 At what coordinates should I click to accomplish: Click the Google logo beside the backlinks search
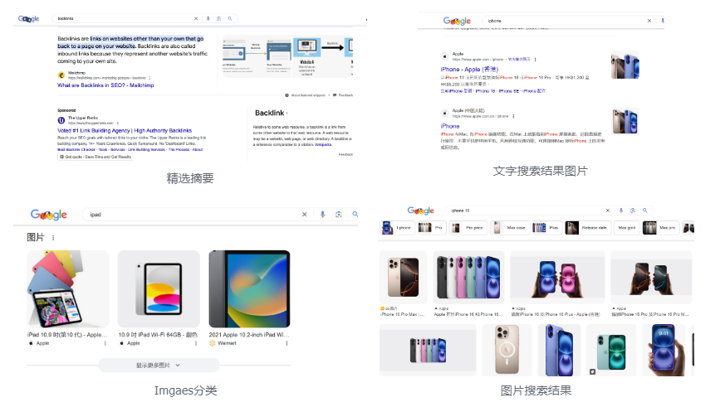(x=29, y=19)
